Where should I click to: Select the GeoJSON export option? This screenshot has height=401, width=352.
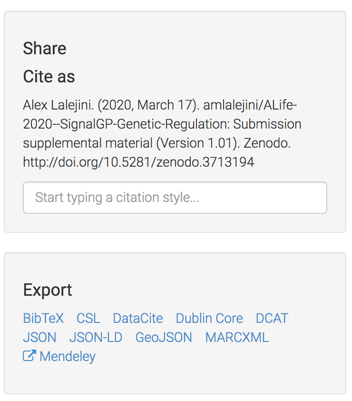[x=164, y=337]
